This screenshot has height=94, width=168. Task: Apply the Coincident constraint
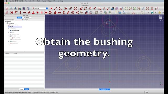pos(12,13)
